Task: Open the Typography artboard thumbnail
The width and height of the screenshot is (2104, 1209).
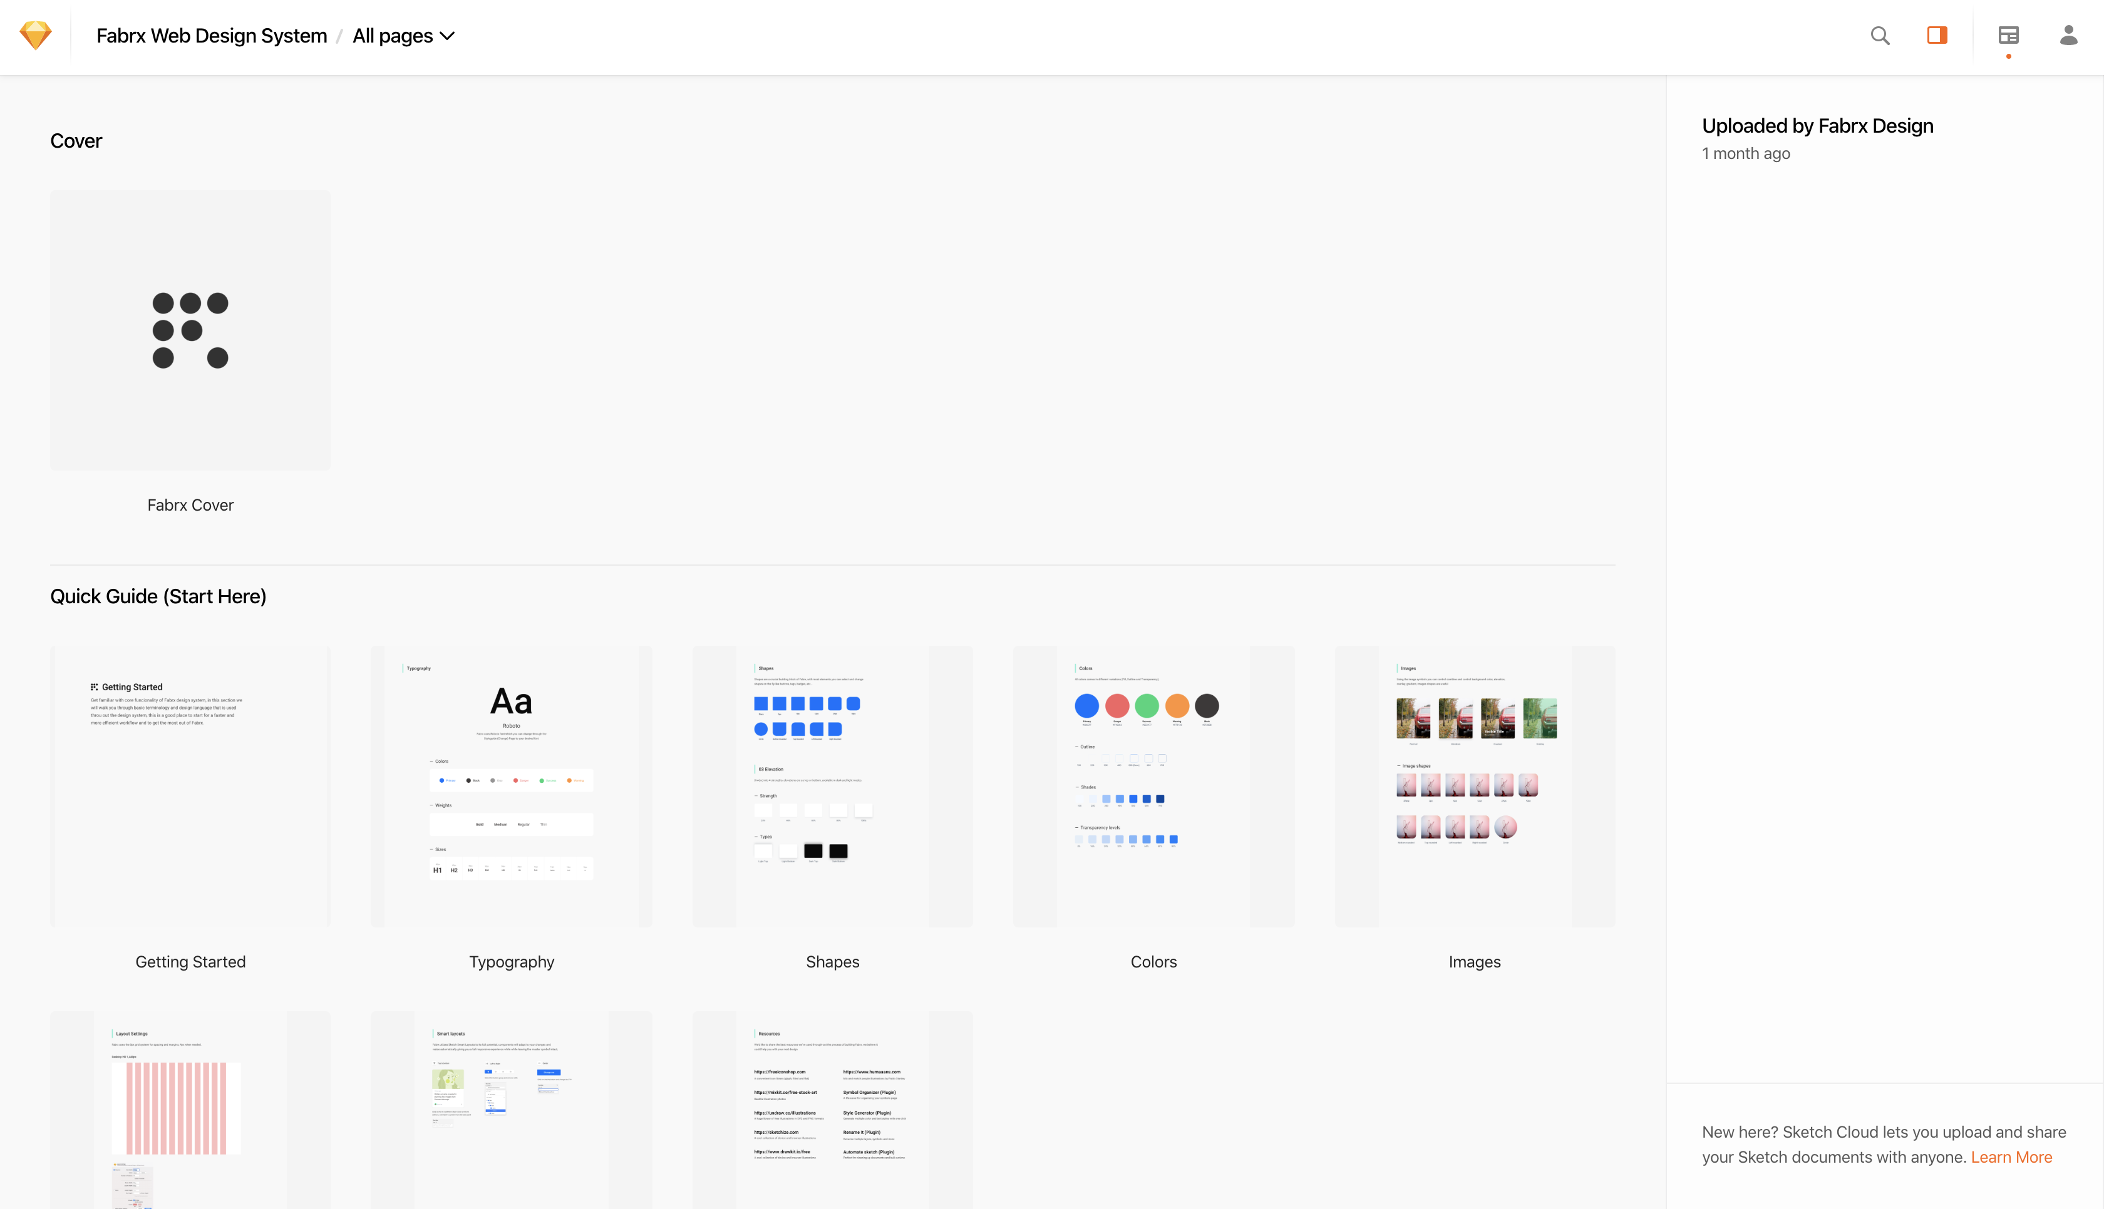Action: tap(512, 785)
